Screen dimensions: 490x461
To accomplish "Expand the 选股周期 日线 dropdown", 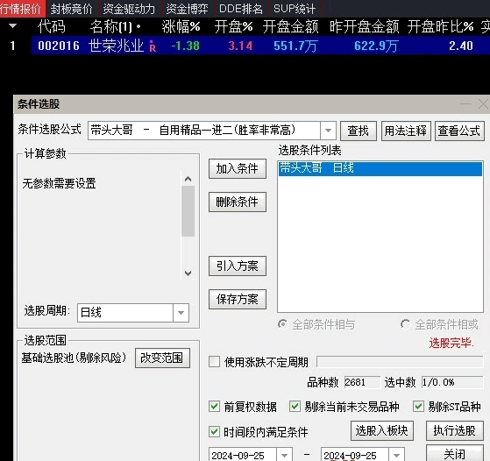I will (181, 313).
